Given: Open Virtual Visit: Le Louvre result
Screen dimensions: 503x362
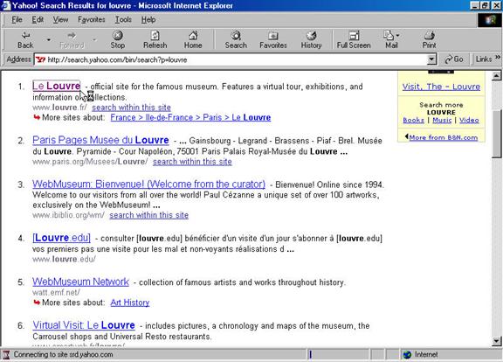Looking at the screenshot, I should pyautogui.click(x=84, y=325).
